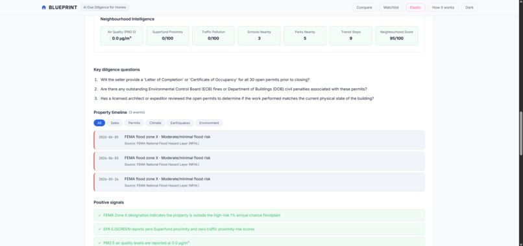Filter timeline by Sales
The image size is (523, 246).
[115, 123]
